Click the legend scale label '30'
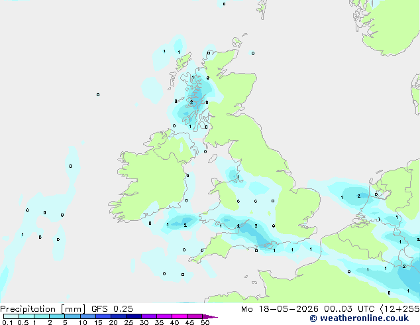 144,322
